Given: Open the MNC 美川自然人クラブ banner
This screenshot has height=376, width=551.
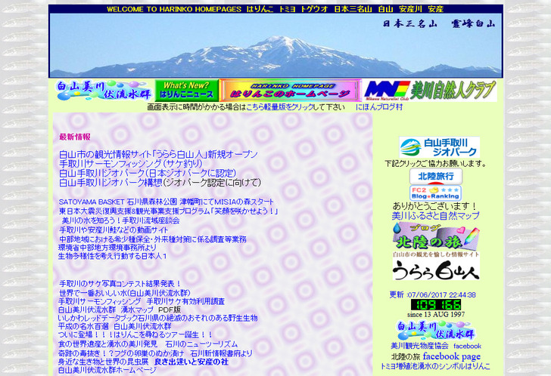Looking at the screenshot, I should pos(429,91).
